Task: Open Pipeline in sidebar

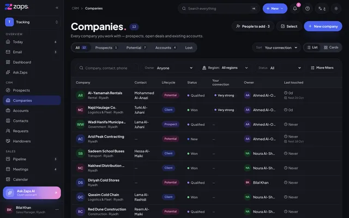Action: (x=32, y=159)
